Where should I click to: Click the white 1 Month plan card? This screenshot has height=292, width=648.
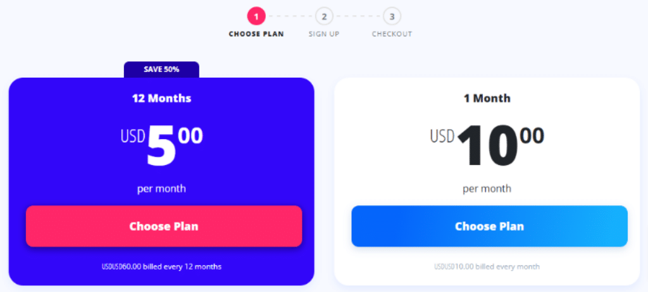(x=487, y=181)
